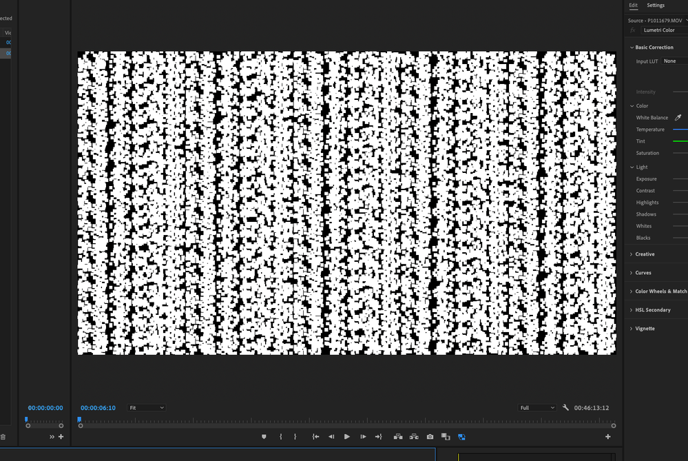Jump to the In point
688x461 pixels.
315,437
